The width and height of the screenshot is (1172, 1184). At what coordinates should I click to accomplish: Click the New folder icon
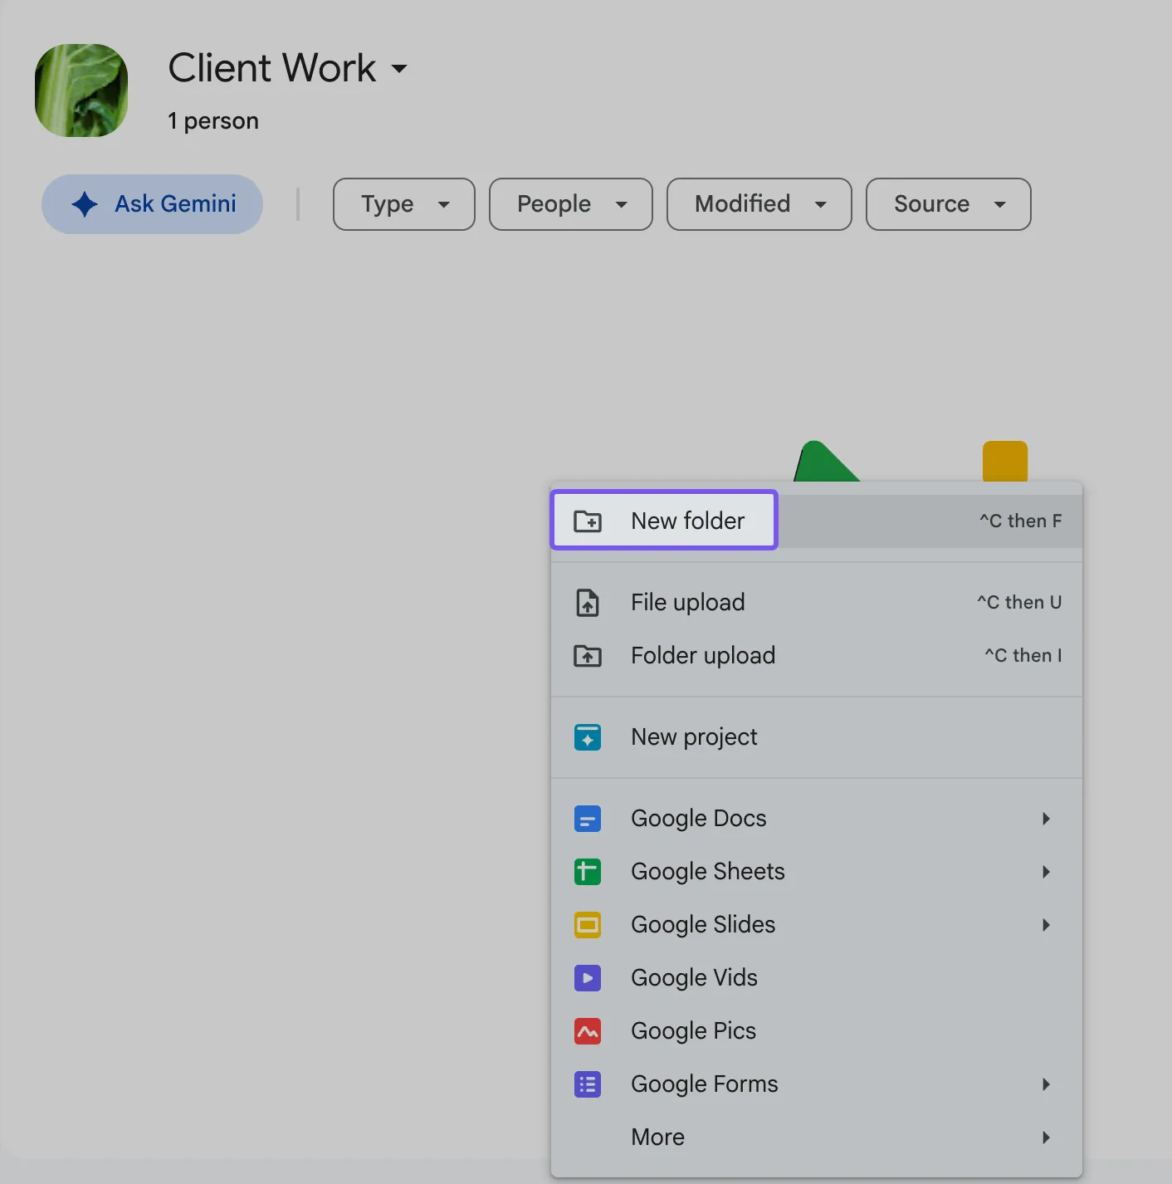588,521
